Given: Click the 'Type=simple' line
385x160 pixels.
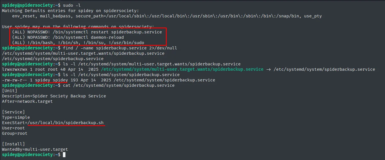Looking at the screenshot, I should 16,117.
